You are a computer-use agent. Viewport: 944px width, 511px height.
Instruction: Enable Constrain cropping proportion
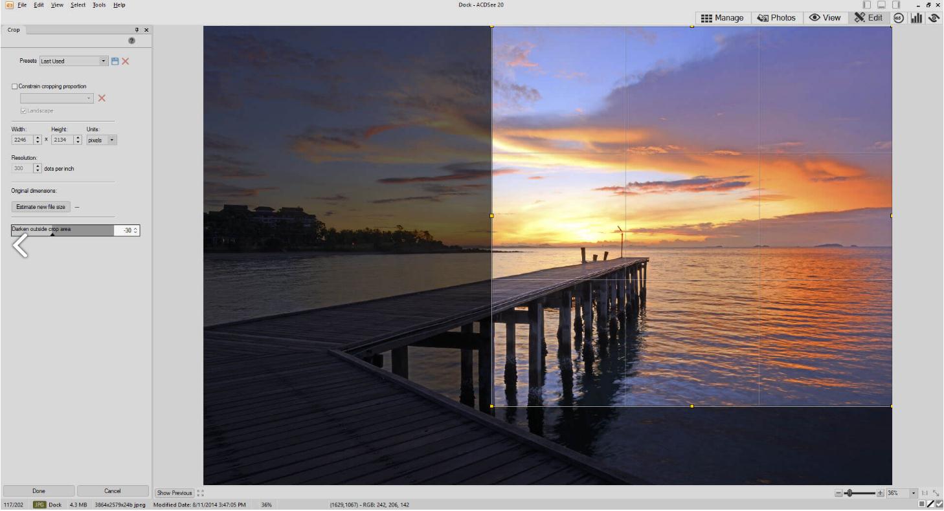pos(15,85)
